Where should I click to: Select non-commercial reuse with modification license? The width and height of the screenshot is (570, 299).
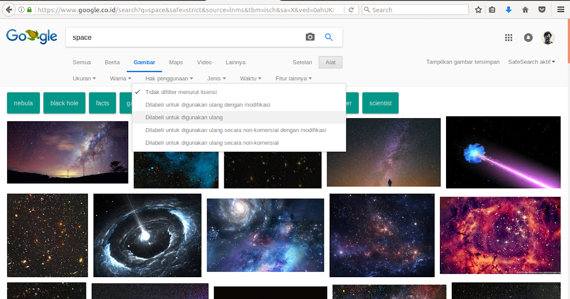click(x=236, y=130)
